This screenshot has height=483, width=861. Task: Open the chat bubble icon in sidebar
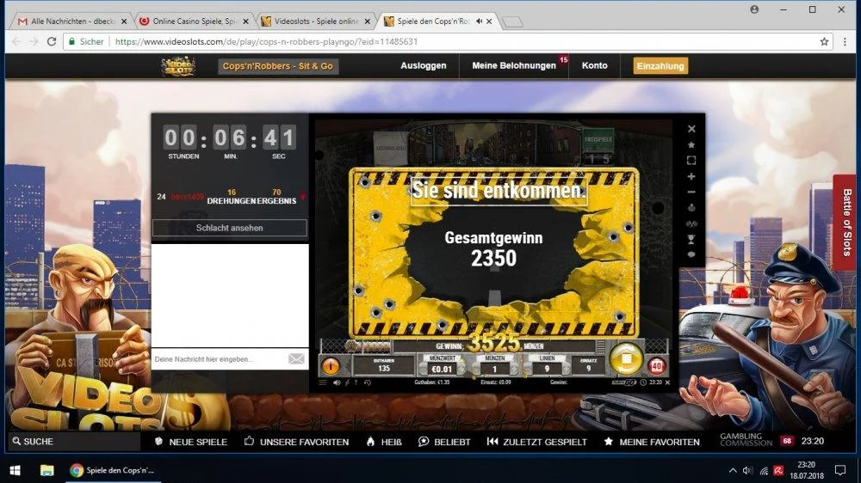click(x=691, y=255)
